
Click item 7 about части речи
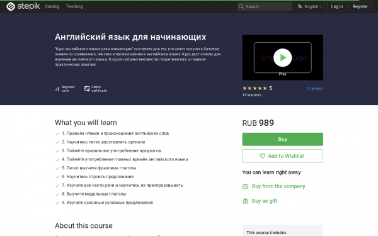point(122,186)
